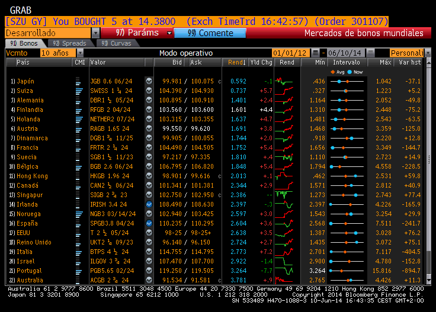Click the start date field 01/01/12
Image resolution: width=436 pixels, height=312 pixels.
pos(291,53)
